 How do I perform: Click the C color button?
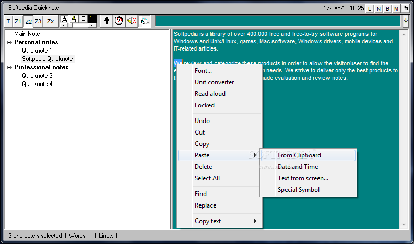tap(83, 19)
